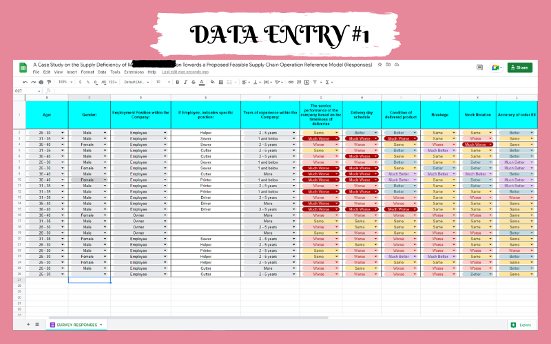The width and height of the screenshot is (551, 344).
Task: Open the text wrapping options
Action: pos(267,82)
